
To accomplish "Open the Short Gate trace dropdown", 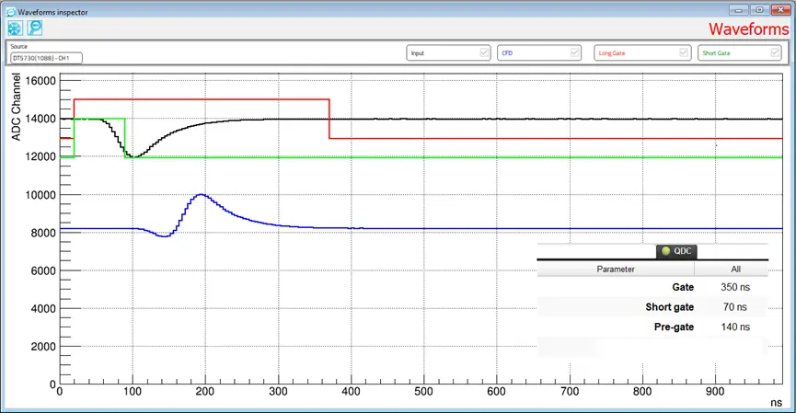I will click(740, 52).
